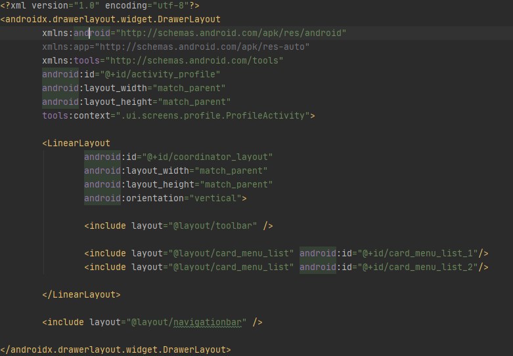This screenshot has height=356, width=513.
Task: Click DrawerLayout's layout_width="match_parent" attribute
Action: pyautogui.click(x=134, y=88)
